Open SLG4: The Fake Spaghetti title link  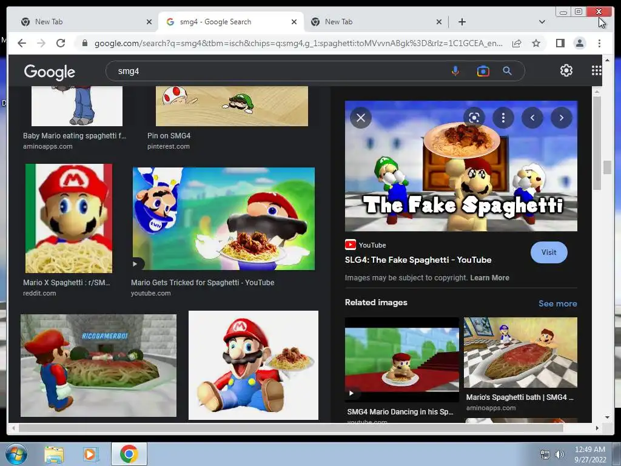418,260
